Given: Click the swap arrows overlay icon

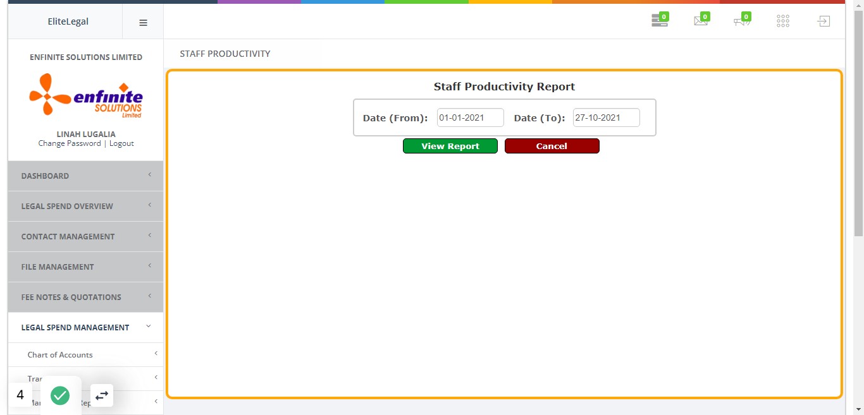Looking at the screenshot, I should click(x=102, y=395).
